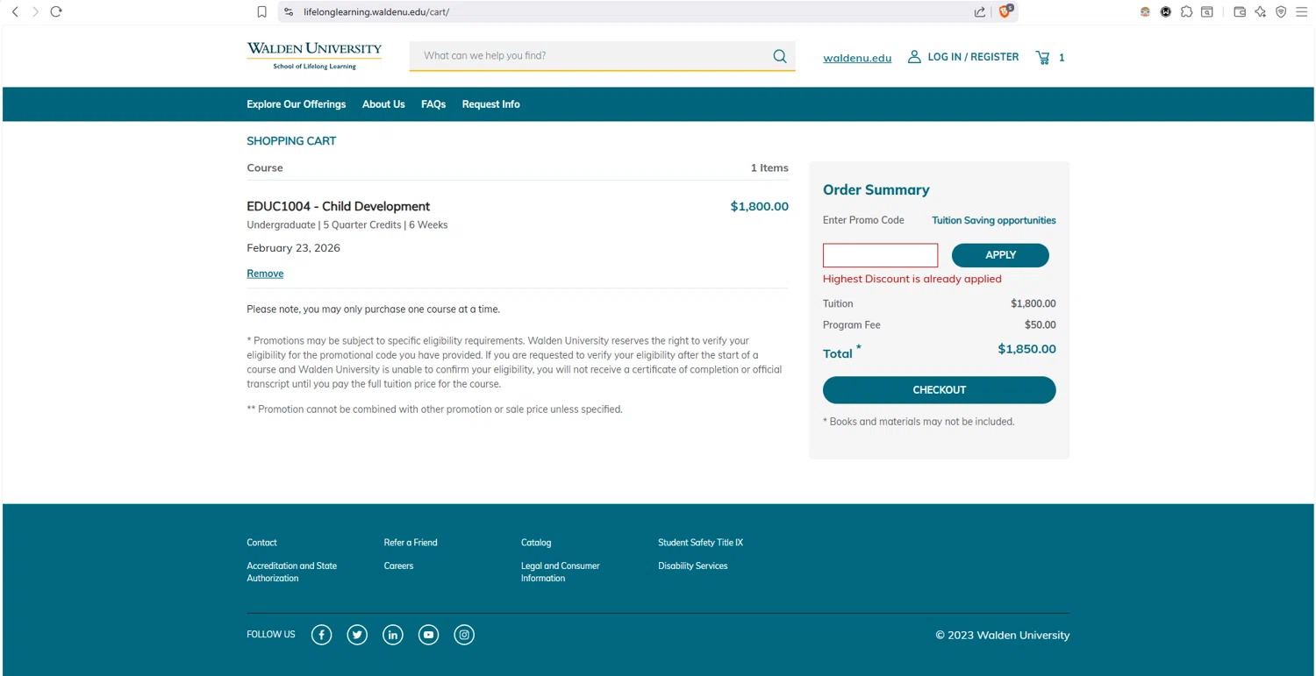Click the black circular W extension icon
This screenshot has width=1316, height=676.
point(1165,12)
